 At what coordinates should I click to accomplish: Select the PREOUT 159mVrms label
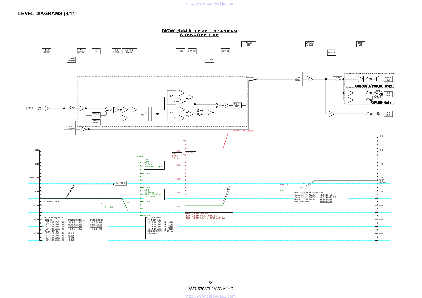coord(382,181)
